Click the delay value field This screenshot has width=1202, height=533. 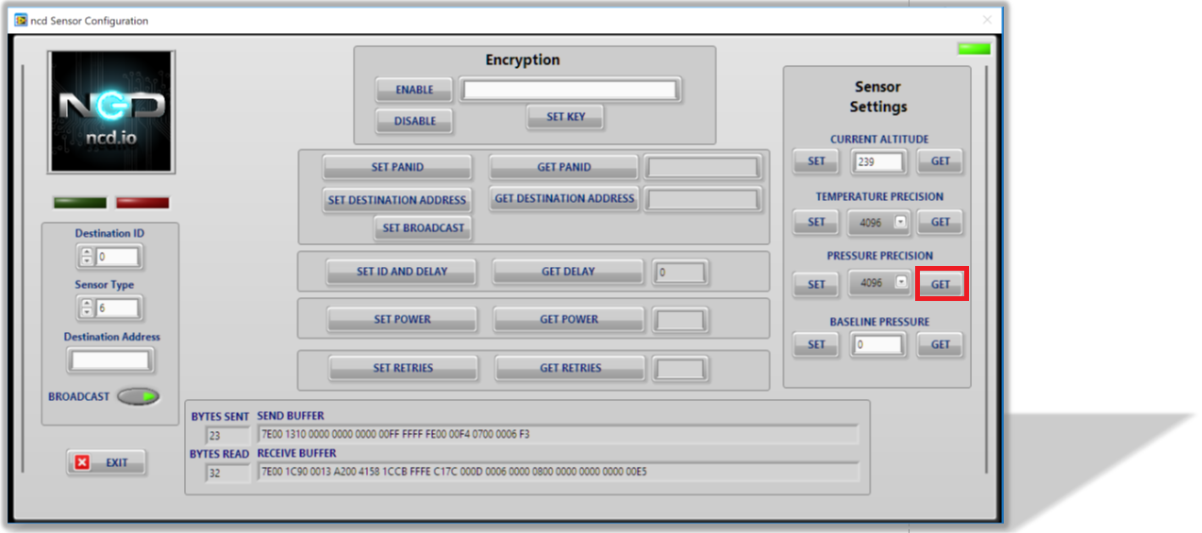[x=679, y=273]
